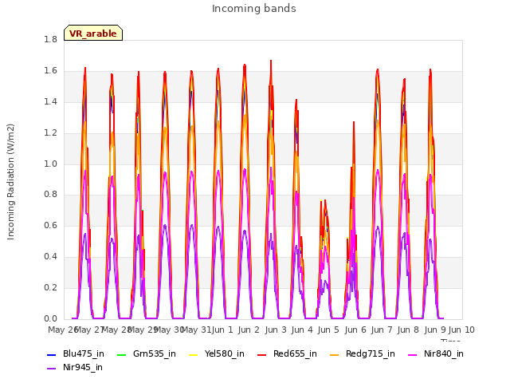This screenshot has height=383, width=510.
Task: Click the 0.0 y-axis tick label
Action: pyautogui.click(x=50, y=319)
